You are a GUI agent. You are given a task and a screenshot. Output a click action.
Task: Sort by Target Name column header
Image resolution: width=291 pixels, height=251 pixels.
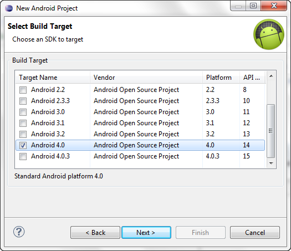[x=53, y=78]
